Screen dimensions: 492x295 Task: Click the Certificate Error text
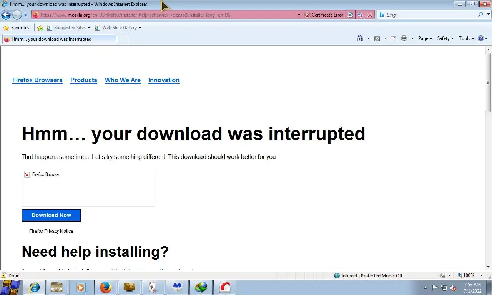pyautogui.click(x=327, y=15)
